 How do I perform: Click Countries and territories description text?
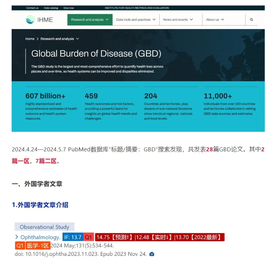point(168,111)
